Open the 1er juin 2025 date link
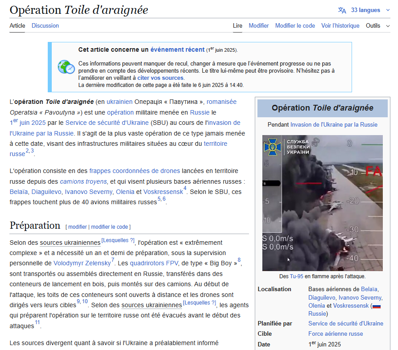398x350 pixels. point(28,122)
